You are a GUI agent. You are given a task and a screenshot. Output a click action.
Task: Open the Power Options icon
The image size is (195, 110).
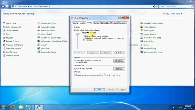point(142,41)
